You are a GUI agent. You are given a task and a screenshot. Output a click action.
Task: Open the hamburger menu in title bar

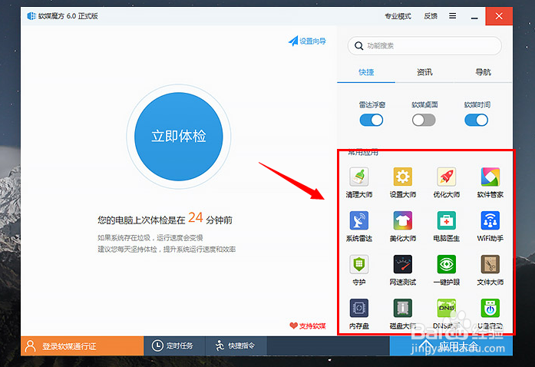pos(452,15)
